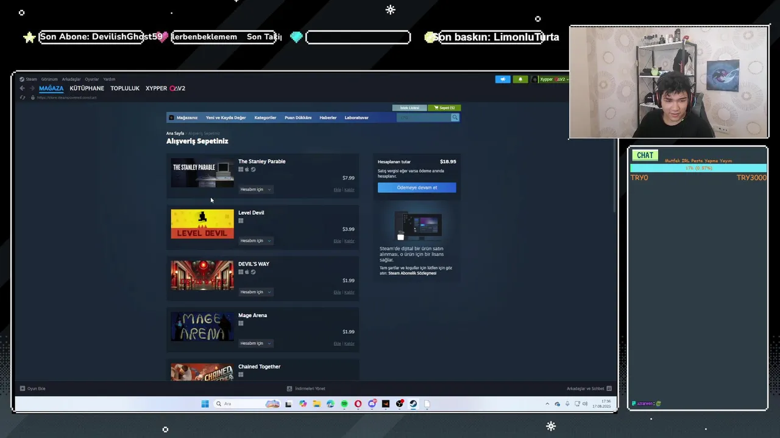
Task: Open İndirmeleri Yönet downloads manager
Action: [306, 388]
